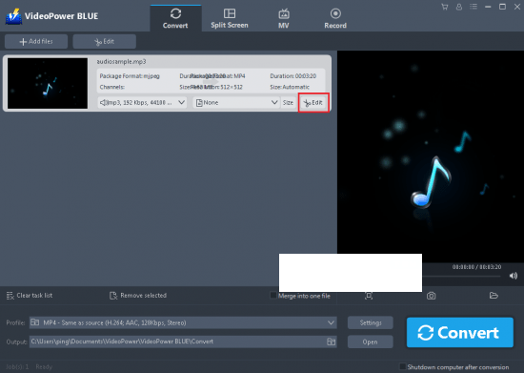Click the top toolbar Edit button
Image resolution: width=524 pixels, height=373 pixels.
[104, 41]
